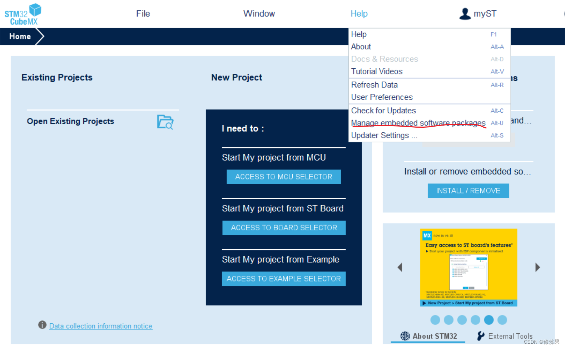
Task: Click myST account label
Action: pyautogui.click(x=485, y=14)
